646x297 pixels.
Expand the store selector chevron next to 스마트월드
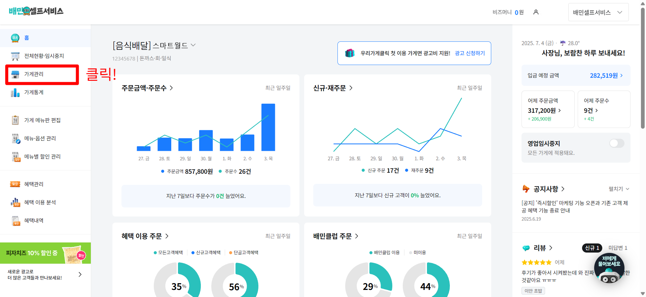tap(193, 45)
